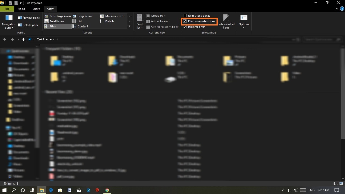
Task: Expand layout gallery More arrow
Action: coord(129,26)
